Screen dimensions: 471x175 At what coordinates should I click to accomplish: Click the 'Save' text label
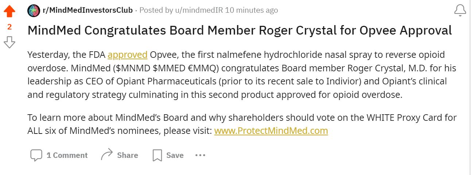[175, 155]
